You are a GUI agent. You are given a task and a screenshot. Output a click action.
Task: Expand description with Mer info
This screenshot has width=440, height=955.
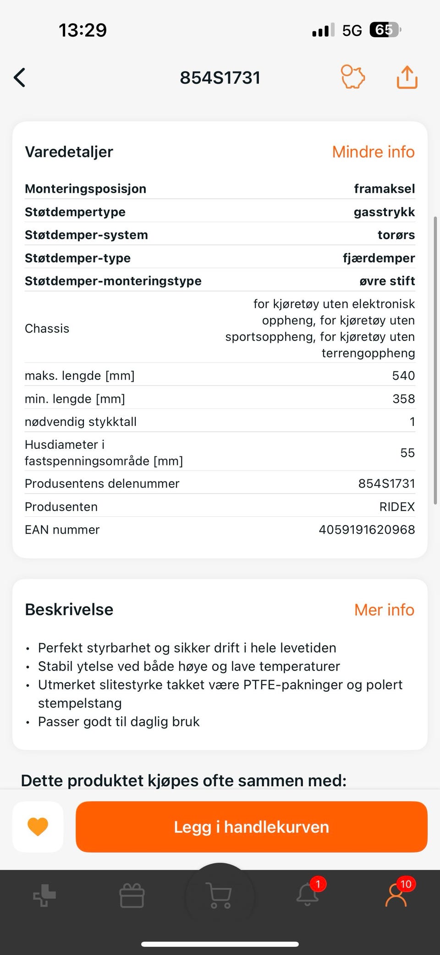(x=384, y=610)
